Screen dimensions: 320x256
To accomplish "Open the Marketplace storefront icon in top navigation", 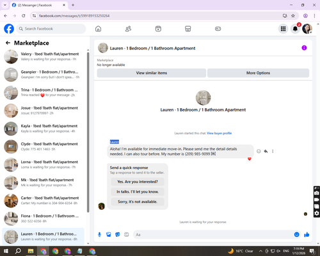I will [188, 29].
